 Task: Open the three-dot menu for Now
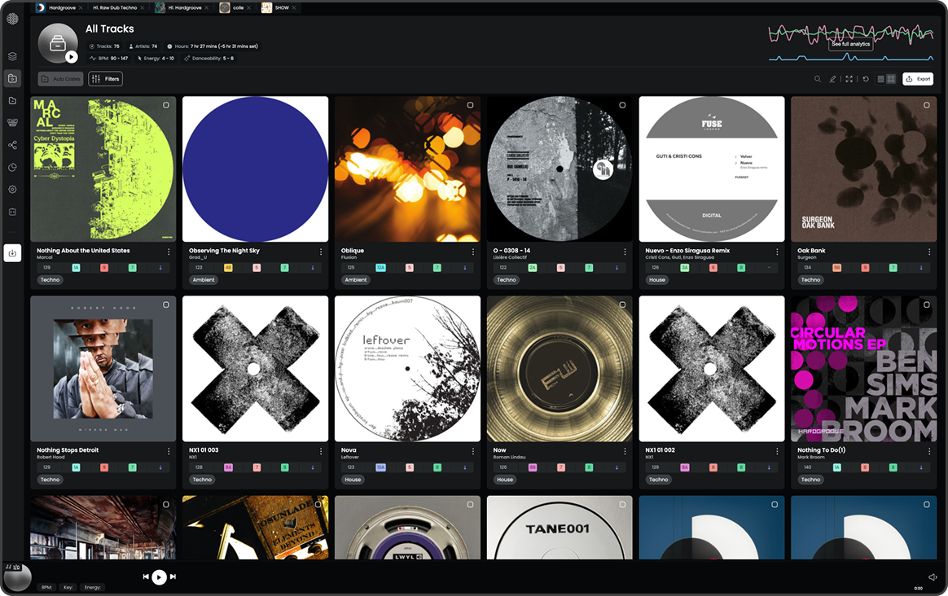click(x=625, y=452)
